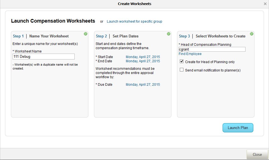269x160 pixels.
Task: Click the Close button at bottom
Action: (257, 154)
